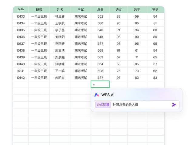
Task: Select total score cell 554
Action: pyautogui.click(x=100, y=64)
